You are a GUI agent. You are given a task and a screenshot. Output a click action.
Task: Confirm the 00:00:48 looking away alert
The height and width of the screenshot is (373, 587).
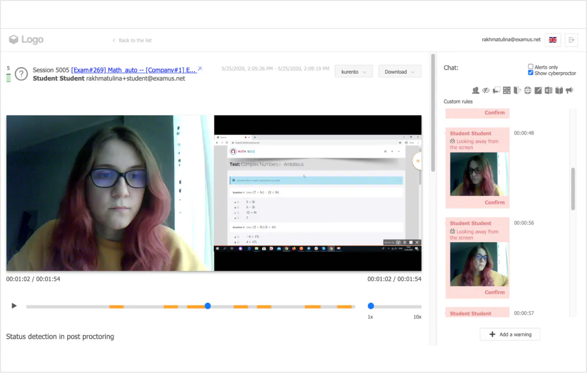[495, 202]
